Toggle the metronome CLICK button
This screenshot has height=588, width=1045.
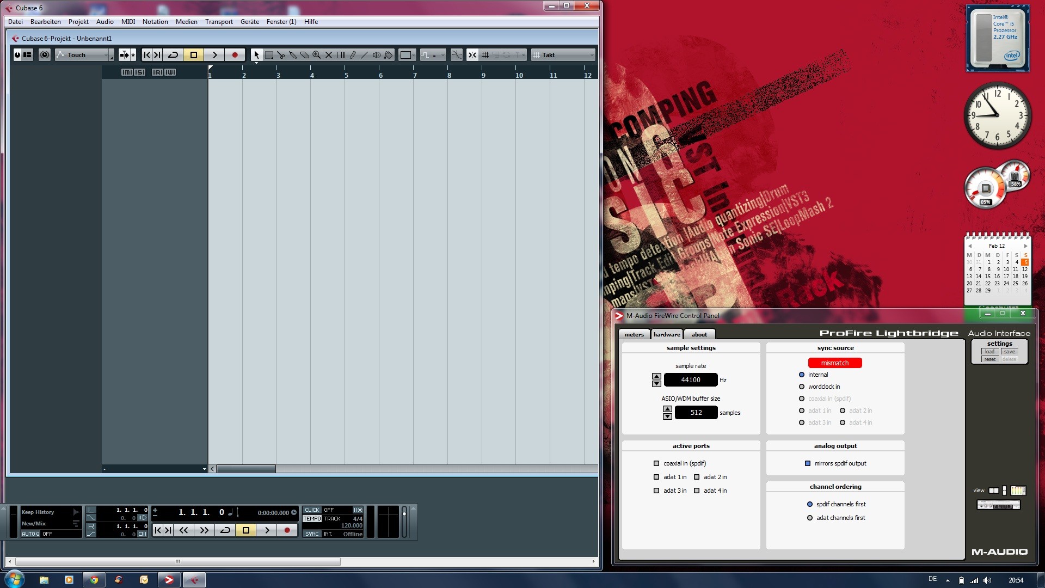click(312, 510)
